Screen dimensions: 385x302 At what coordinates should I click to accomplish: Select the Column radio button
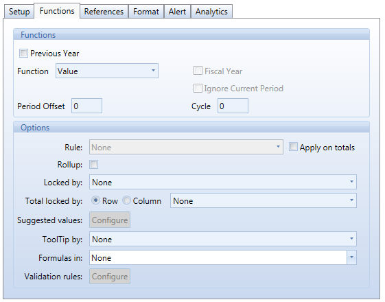click(126, 200)
